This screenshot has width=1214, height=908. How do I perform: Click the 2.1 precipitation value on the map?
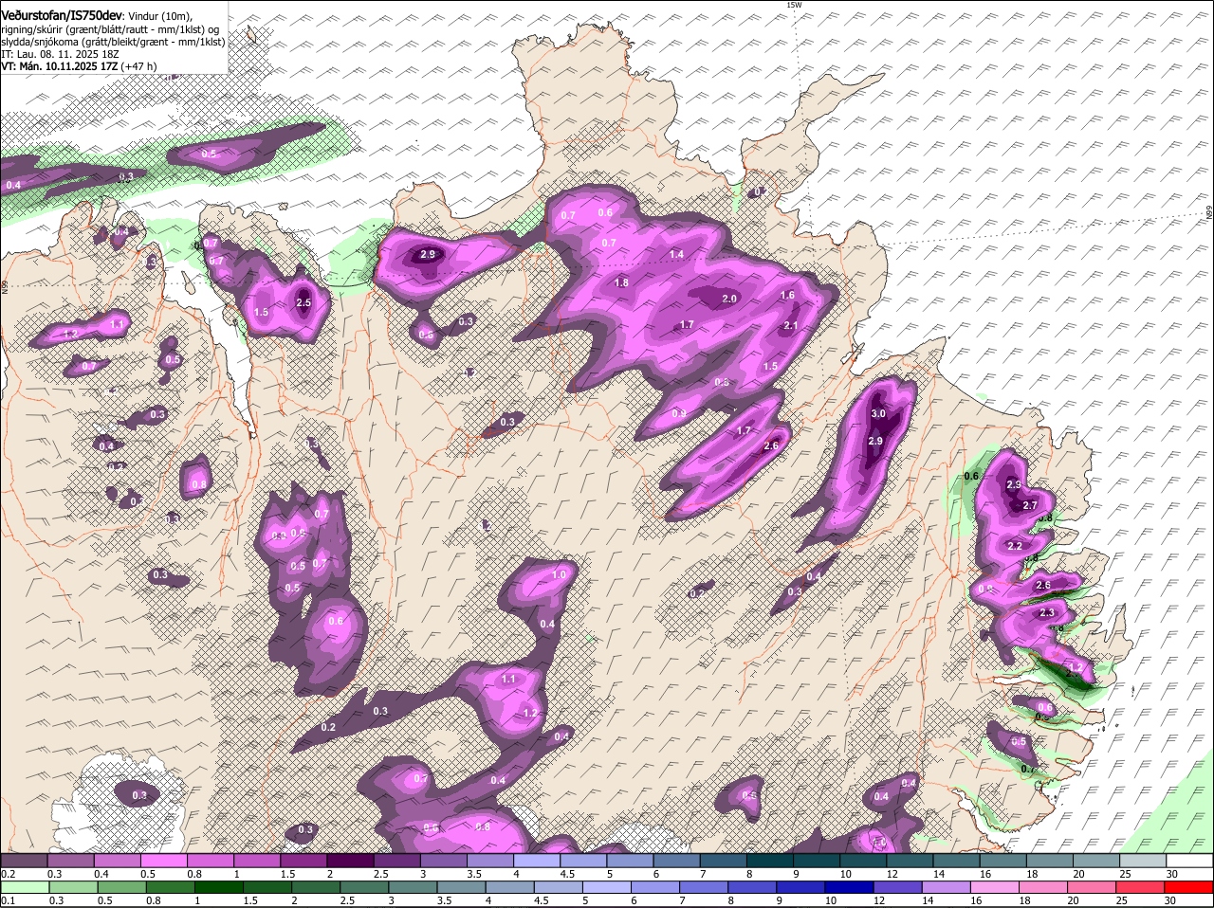pos(791,326)
